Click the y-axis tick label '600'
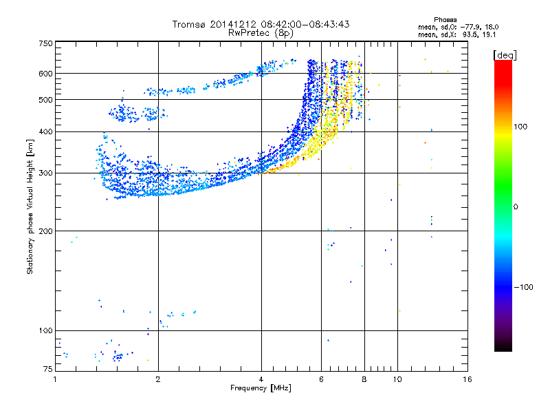Image resolution: width=550 pixels, height=413 pixels. (x=45, y=74)
